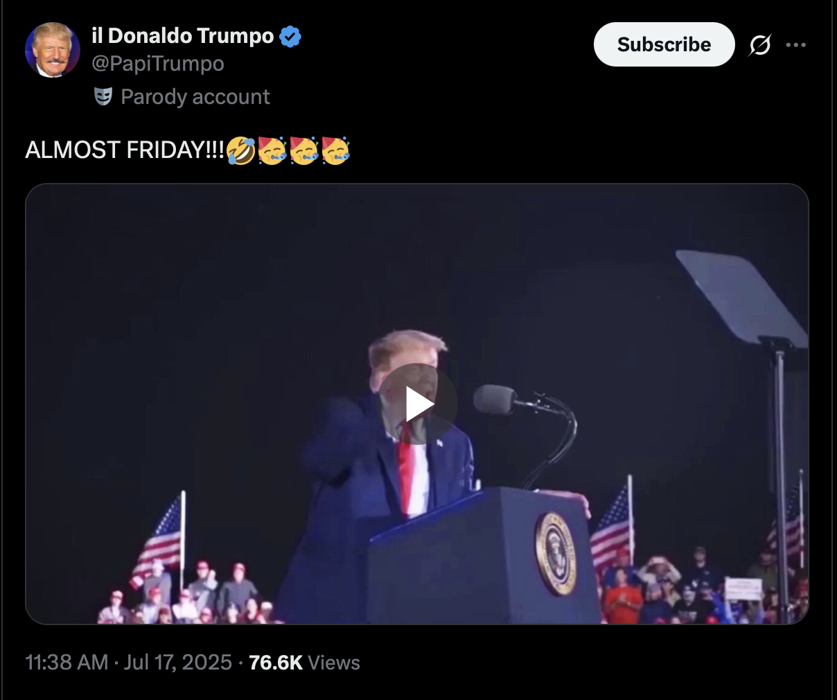Subscribe to the il Donaldo Trumpo account

pos(664,44)
